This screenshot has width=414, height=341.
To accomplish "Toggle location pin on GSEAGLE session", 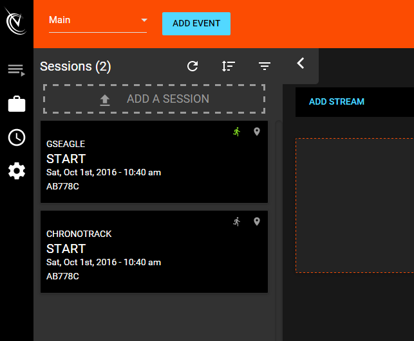I will point(257,132).
